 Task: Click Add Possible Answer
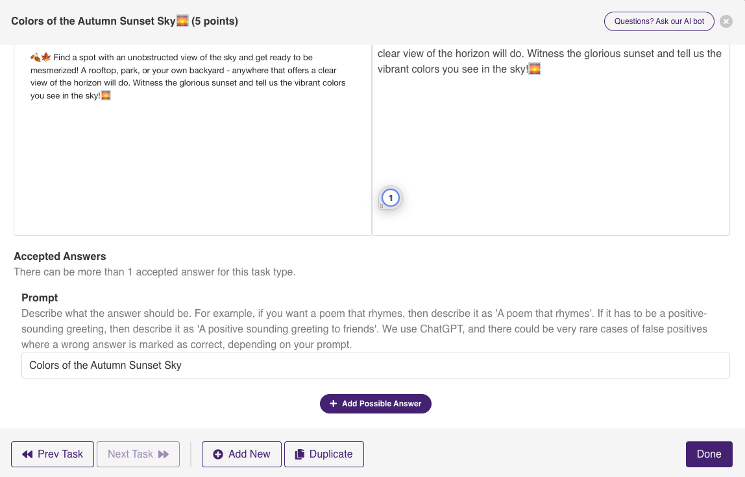click(x=375, y=403)
